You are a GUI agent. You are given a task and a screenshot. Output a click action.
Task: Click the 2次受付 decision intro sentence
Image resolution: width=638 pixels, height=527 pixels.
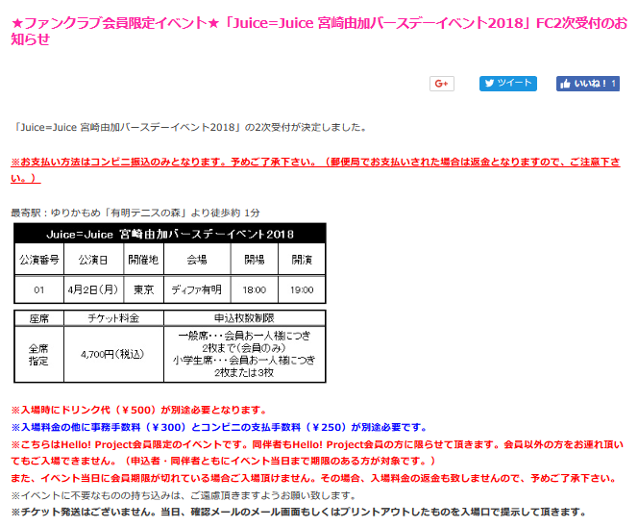[190, 127]
